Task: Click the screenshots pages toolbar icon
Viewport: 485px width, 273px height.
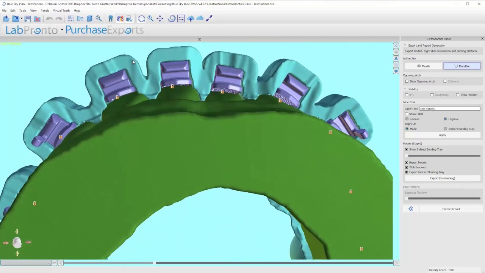Action: click(x=80, y=19)
